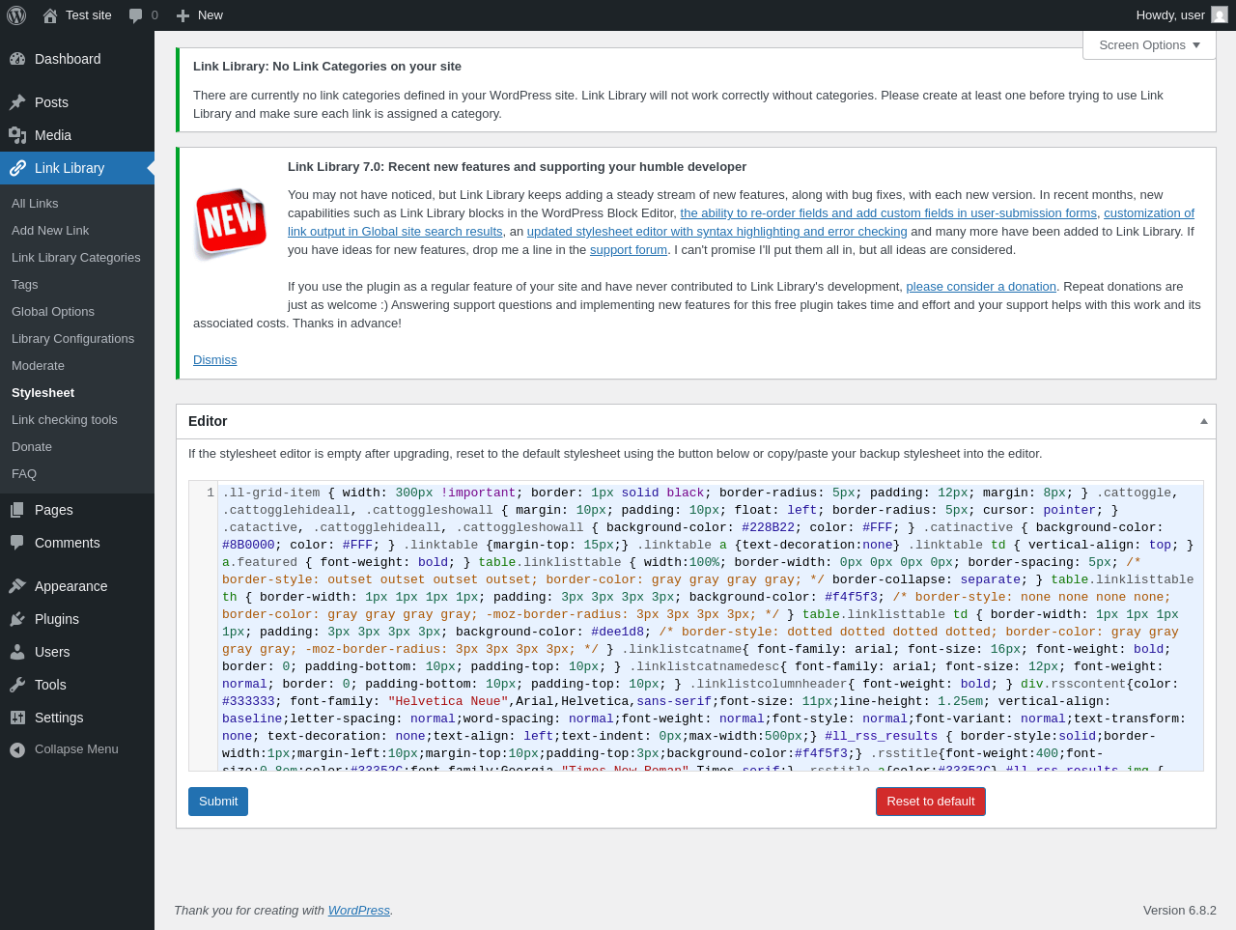Click the WordPress logo icon
This screenshot has height=930, width=1236.
coord(16,15)
